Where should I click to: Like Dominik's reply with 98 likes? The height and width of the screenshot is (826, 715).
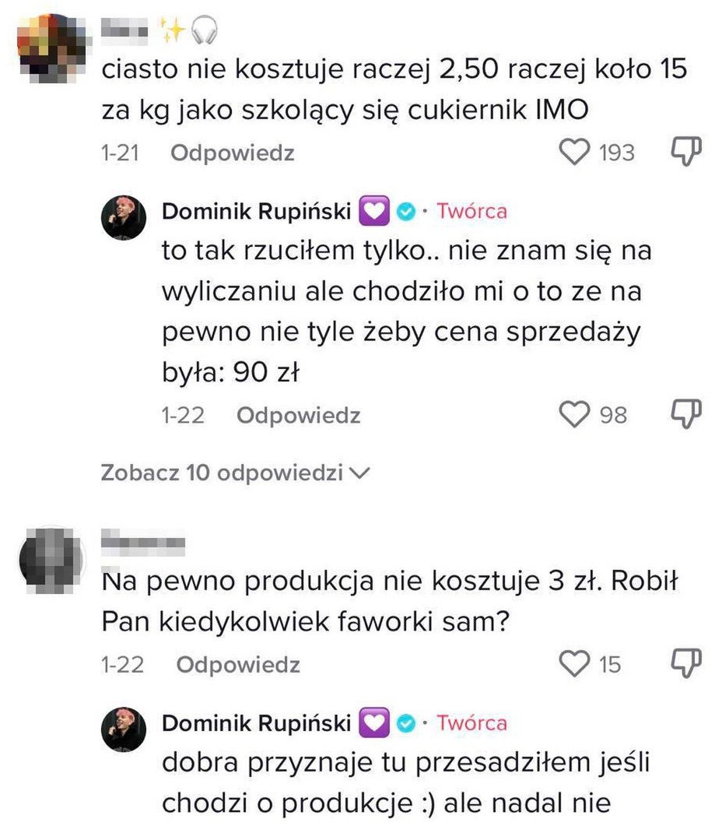[x=574, y=415]
